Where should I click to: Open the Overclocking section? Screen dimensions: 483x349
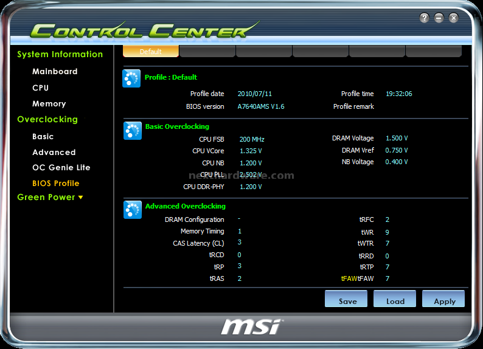(x=47, y=119)
